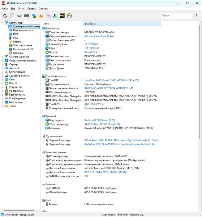Click the motherboard chip toolbar icon
The width and height of the screenshot is (202, 217).
19,16
